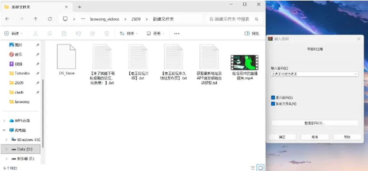The height and width of the screenshot is (171, 368).
Task: Select the 老王论坛永久地址发布页 .txt file
Action: coord(173,61)
